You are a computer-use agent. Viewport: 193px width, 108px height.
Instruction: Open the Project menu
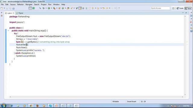tap(44, 4)
